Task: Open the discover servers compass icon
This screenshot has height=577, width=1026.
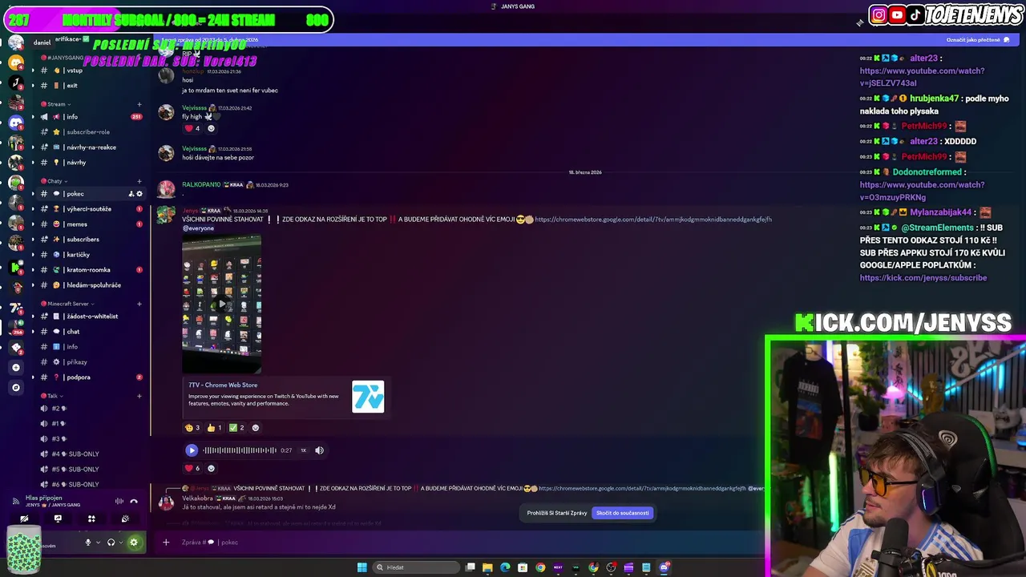Action: click(x=16, y=388)
